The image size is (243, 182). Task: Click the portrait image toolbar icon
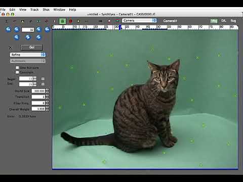(23, 21)
